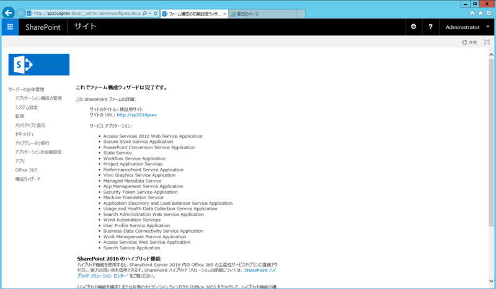Viewport: 496px width, 289px height.
Task: Open browser tools gear icon
Action: tap(489, 13)
